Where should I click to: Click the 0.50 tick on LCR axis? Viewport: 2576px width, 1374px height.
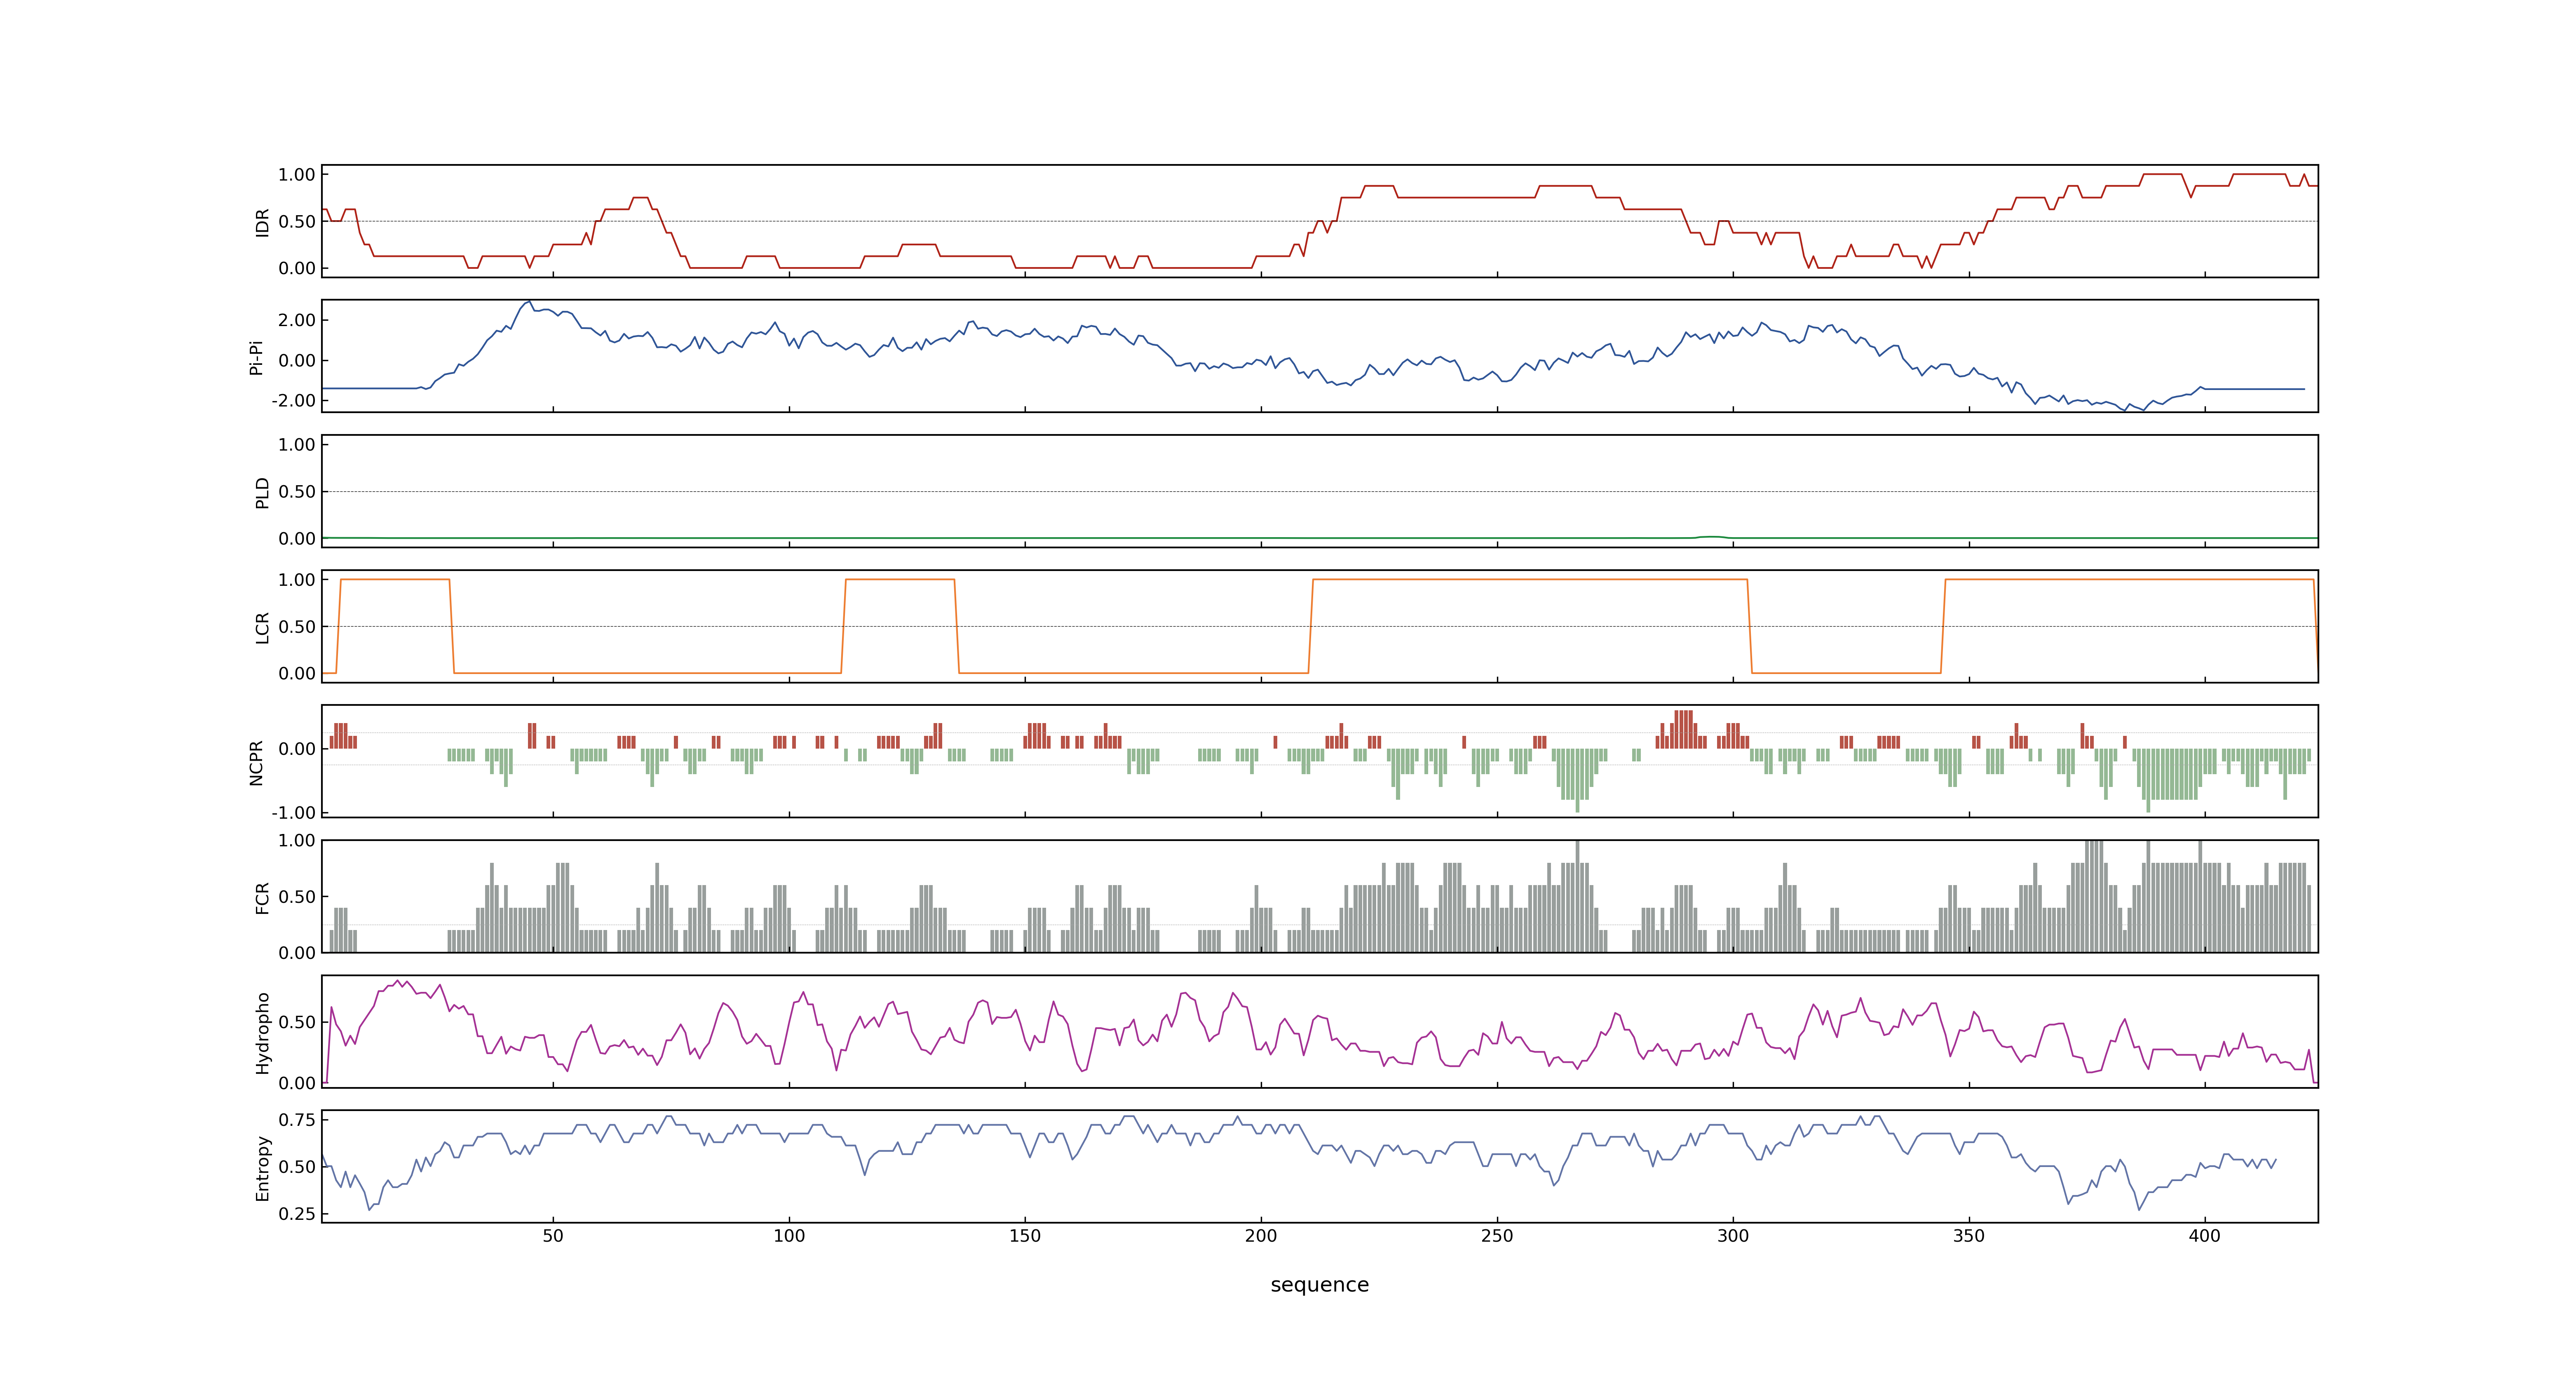[x=297, y=626]
